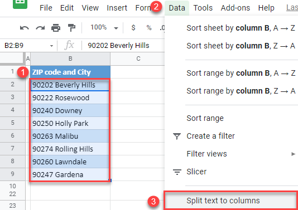The image size is (298, 210).
Task: Select the row 9 header
Action: point(12,174)
